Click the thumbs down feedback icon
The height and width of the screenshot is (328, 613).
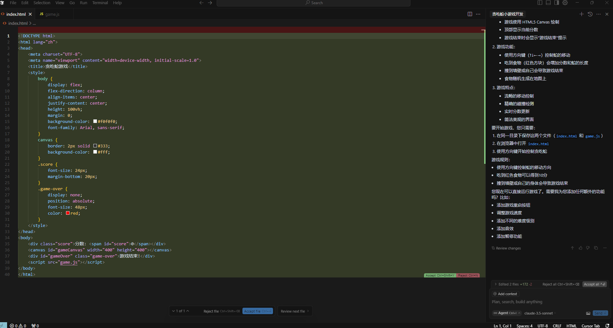pos(588,248)
